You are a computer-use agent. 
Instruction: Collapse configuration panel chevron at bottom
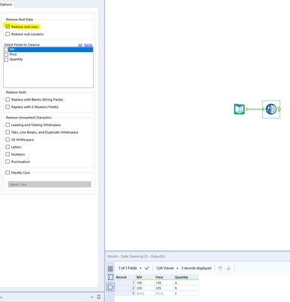[x=91, y=297]
